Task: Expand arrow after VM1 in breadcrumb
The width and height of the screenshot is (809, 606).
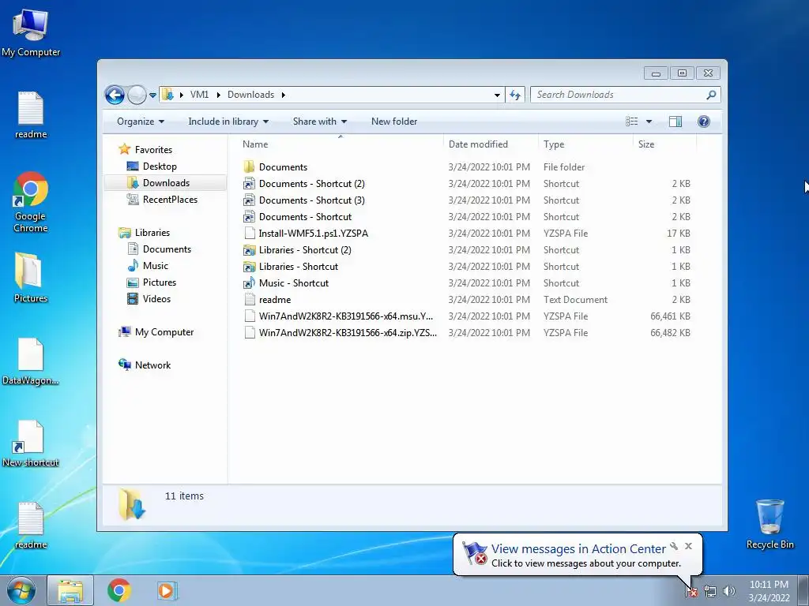Action: [x=218, y=95]
